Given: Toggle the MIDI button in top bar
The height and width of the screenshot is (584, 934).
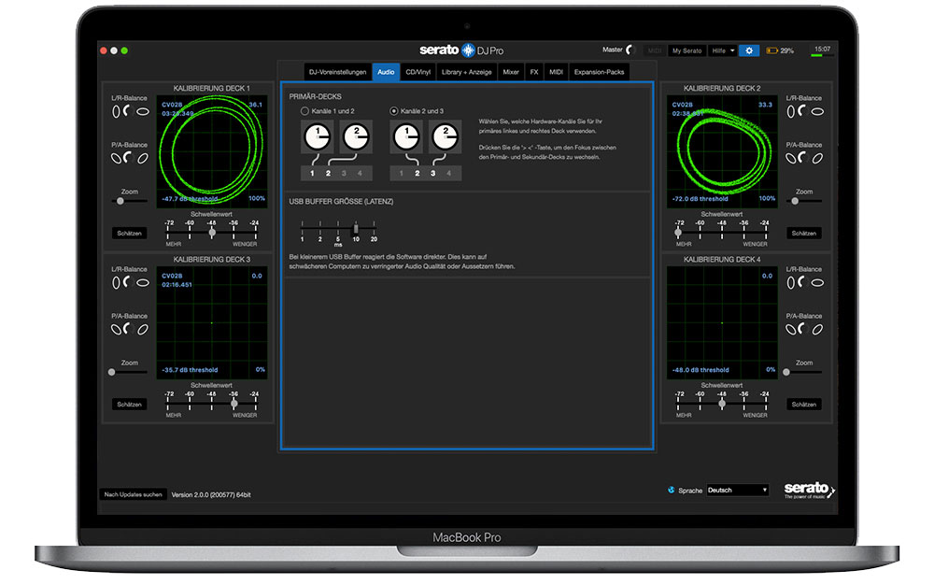Looking at the screenshot, I should 654,50.
